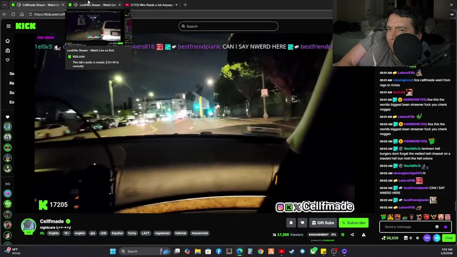The width and height of the screenshot is (457, 257).
Task: Click the LAZY tag
Action: (x=146, y=233)
